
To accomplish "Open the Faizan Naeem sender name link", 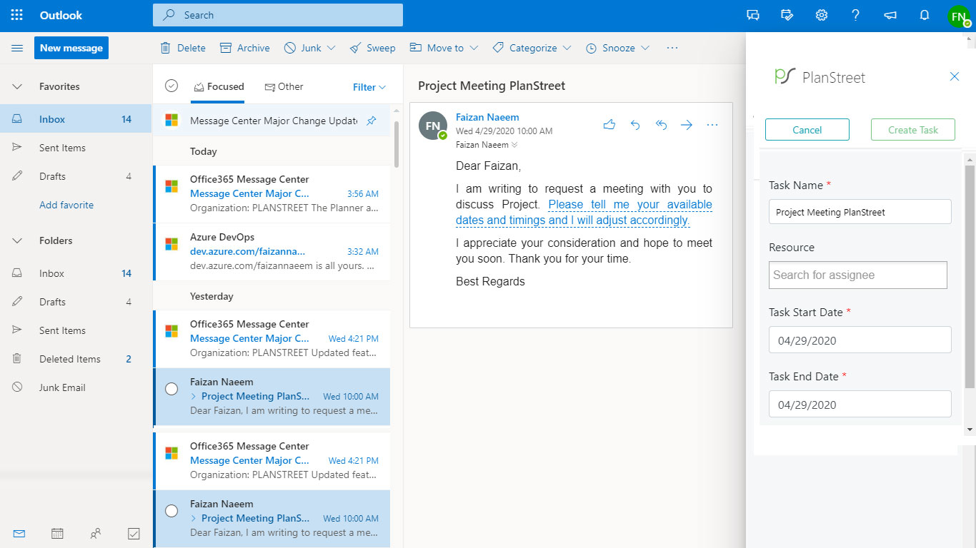I will click(487, 117).
